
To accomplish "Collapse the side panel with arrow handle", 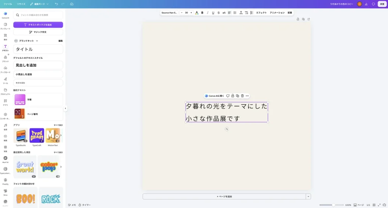I will coord(65,108).
